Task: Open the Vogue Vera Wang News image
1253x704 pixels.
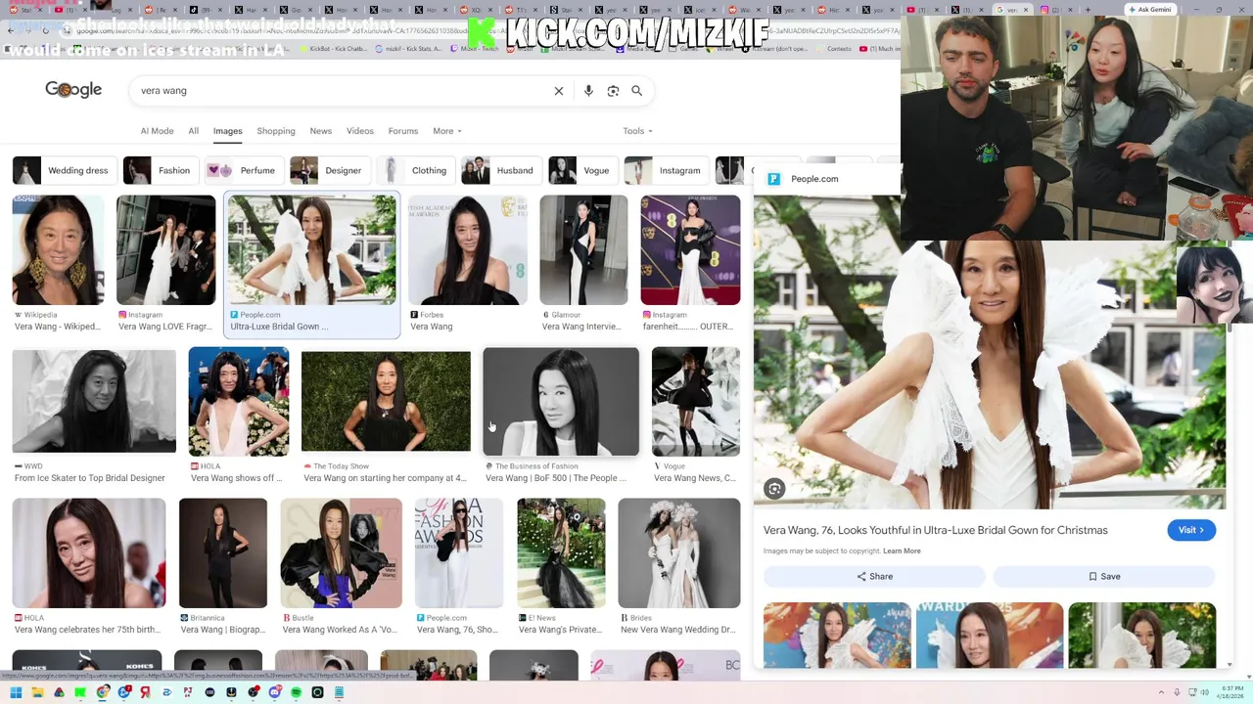Action: click(x=696, y=401)
